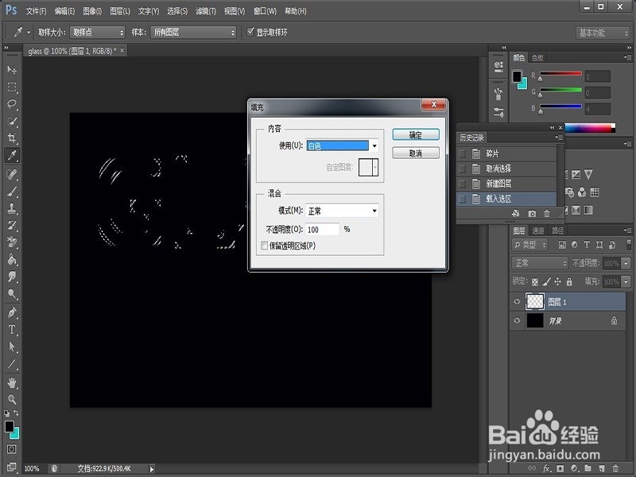Open the 样本 sample layers dropdown

(193, 32)
